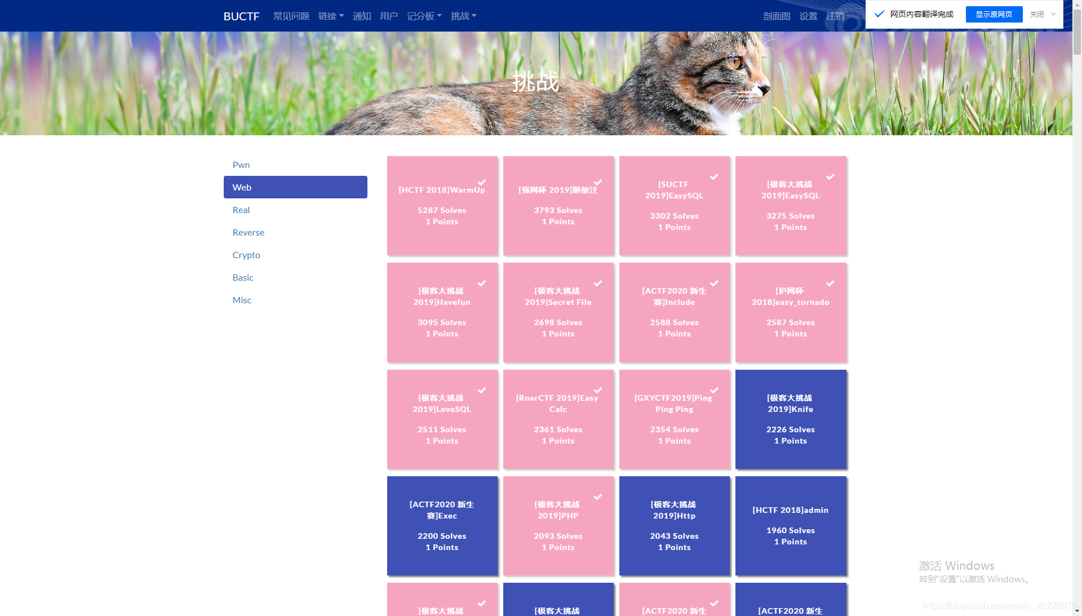Open the Secret File challenge card
The image size is (1082, 616).
(558, 312)
